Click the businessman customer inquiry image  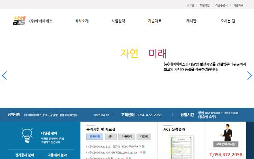(226, 132)
